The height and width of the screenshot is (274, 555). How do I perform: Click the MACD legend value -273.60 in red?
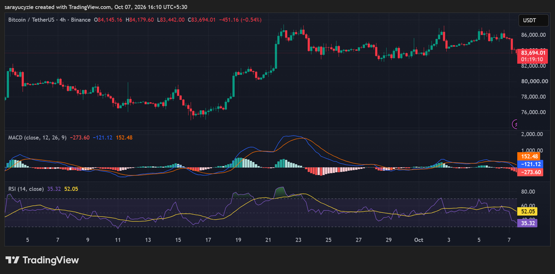click(80, 138)
